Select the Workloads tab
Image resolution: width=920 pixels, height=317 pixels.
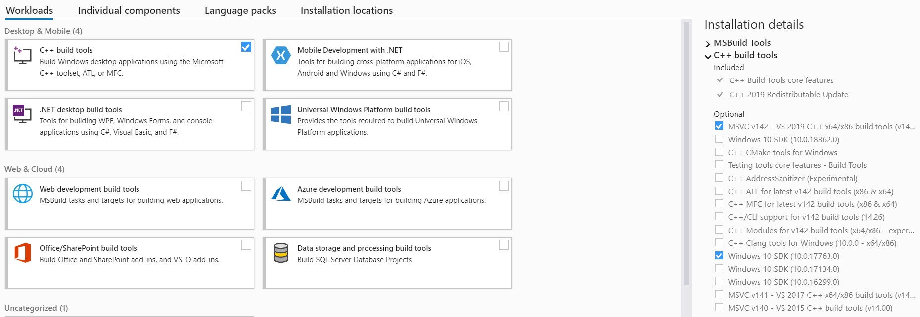pyautogui.click(x=29, y=10)
